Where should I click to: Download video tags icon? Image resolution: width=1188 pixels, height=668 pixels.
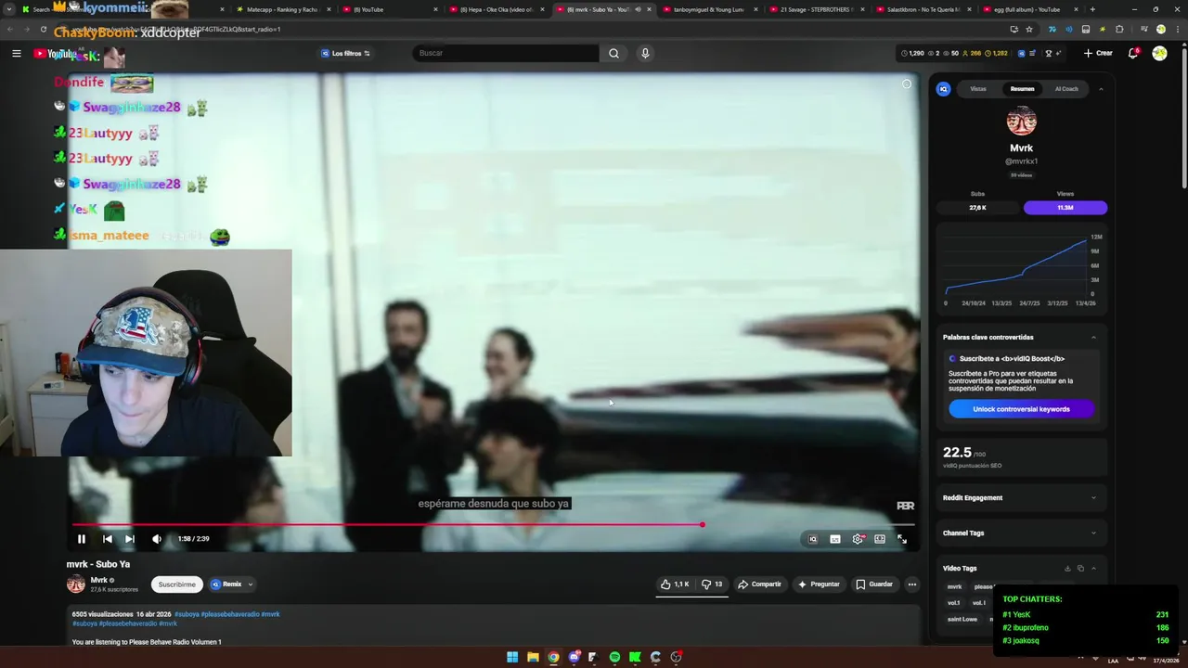click(x=1067, y=568)
